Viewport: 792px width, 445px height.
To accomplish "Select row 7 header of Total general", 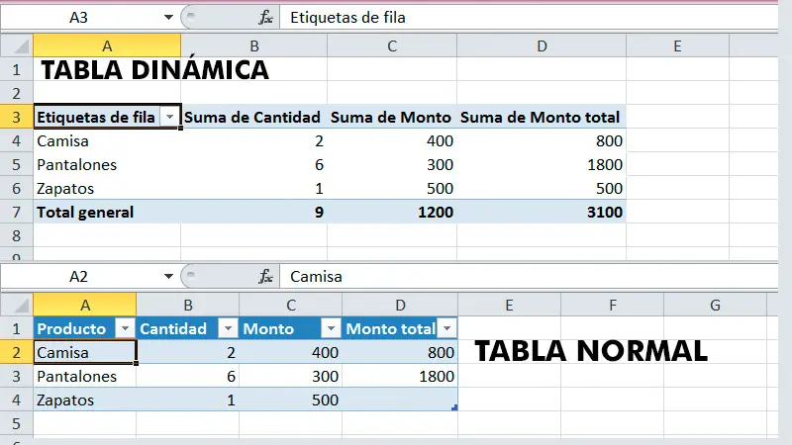I will coord(16,212).
